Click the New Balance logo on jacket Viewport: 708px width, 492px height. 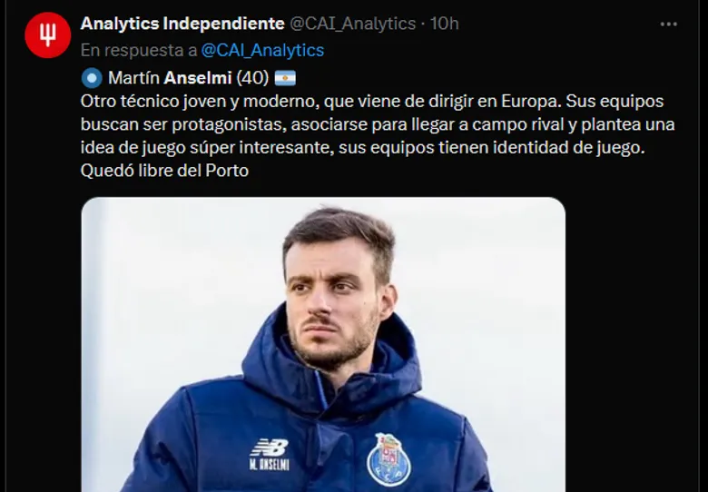(x=269, y=448)
